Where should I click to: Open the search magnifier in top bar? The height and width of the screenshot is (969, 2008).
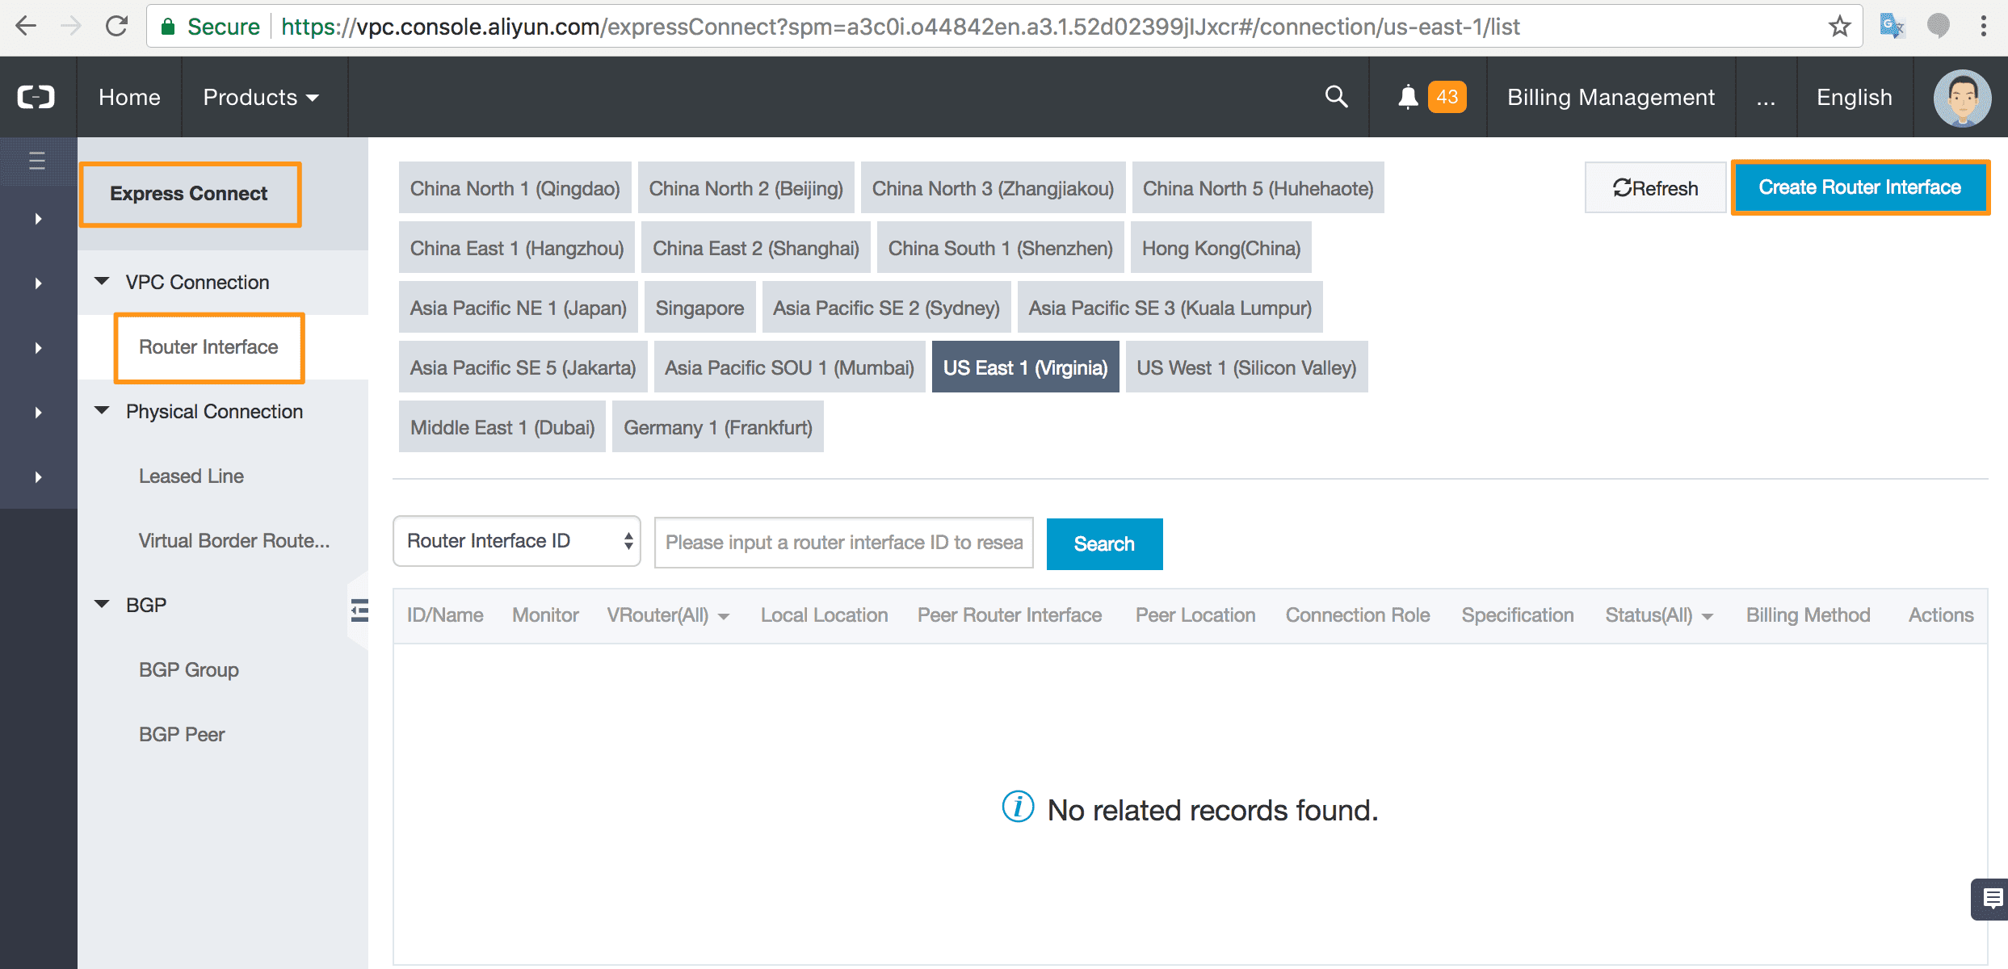click(x=1336, y=97)
